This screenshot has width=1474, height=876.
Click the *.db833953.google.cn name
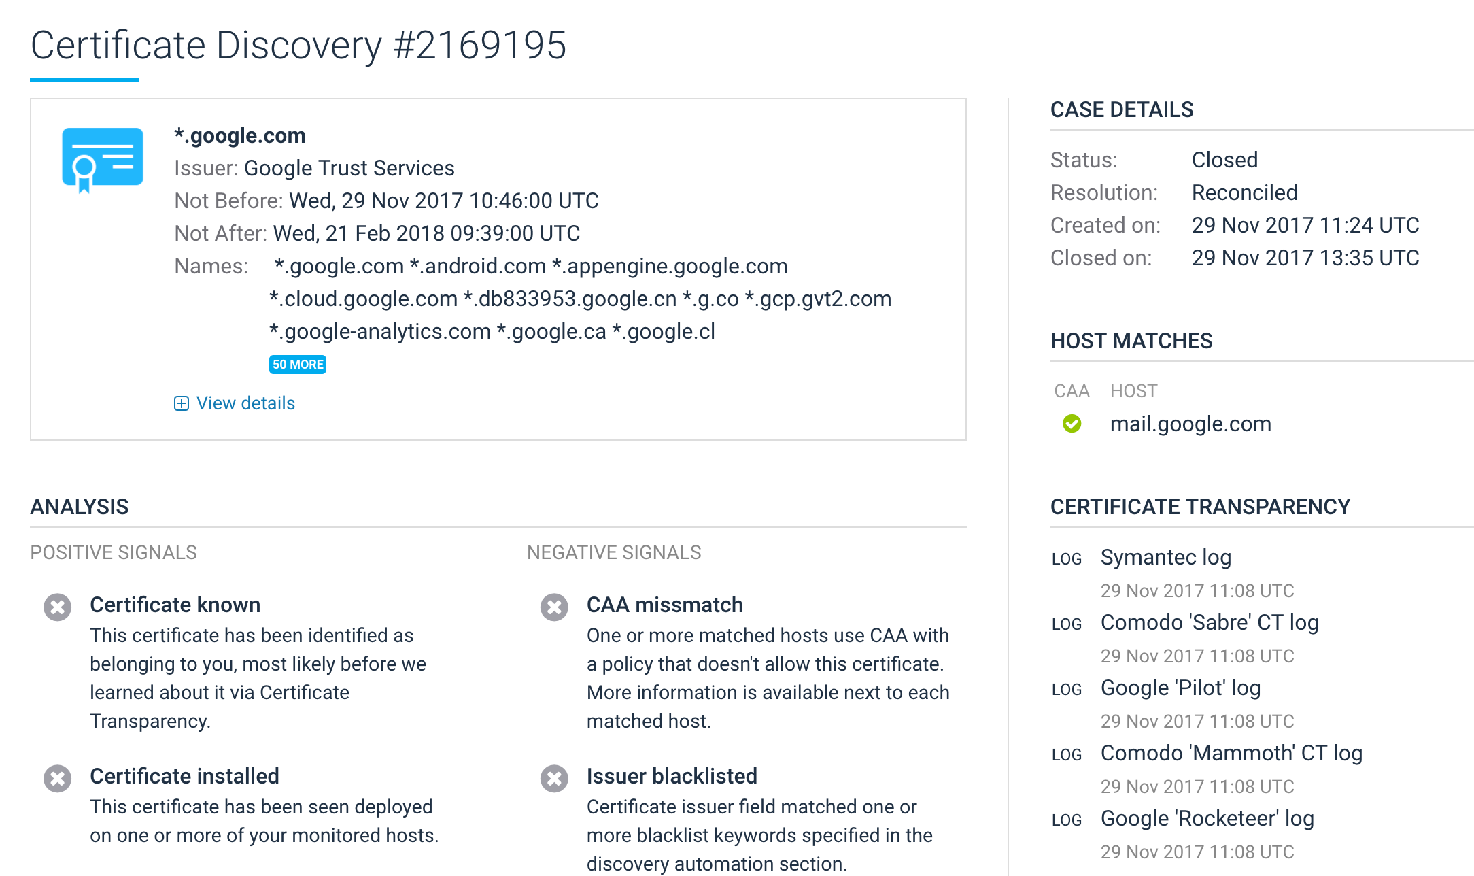tap(570, 299)
